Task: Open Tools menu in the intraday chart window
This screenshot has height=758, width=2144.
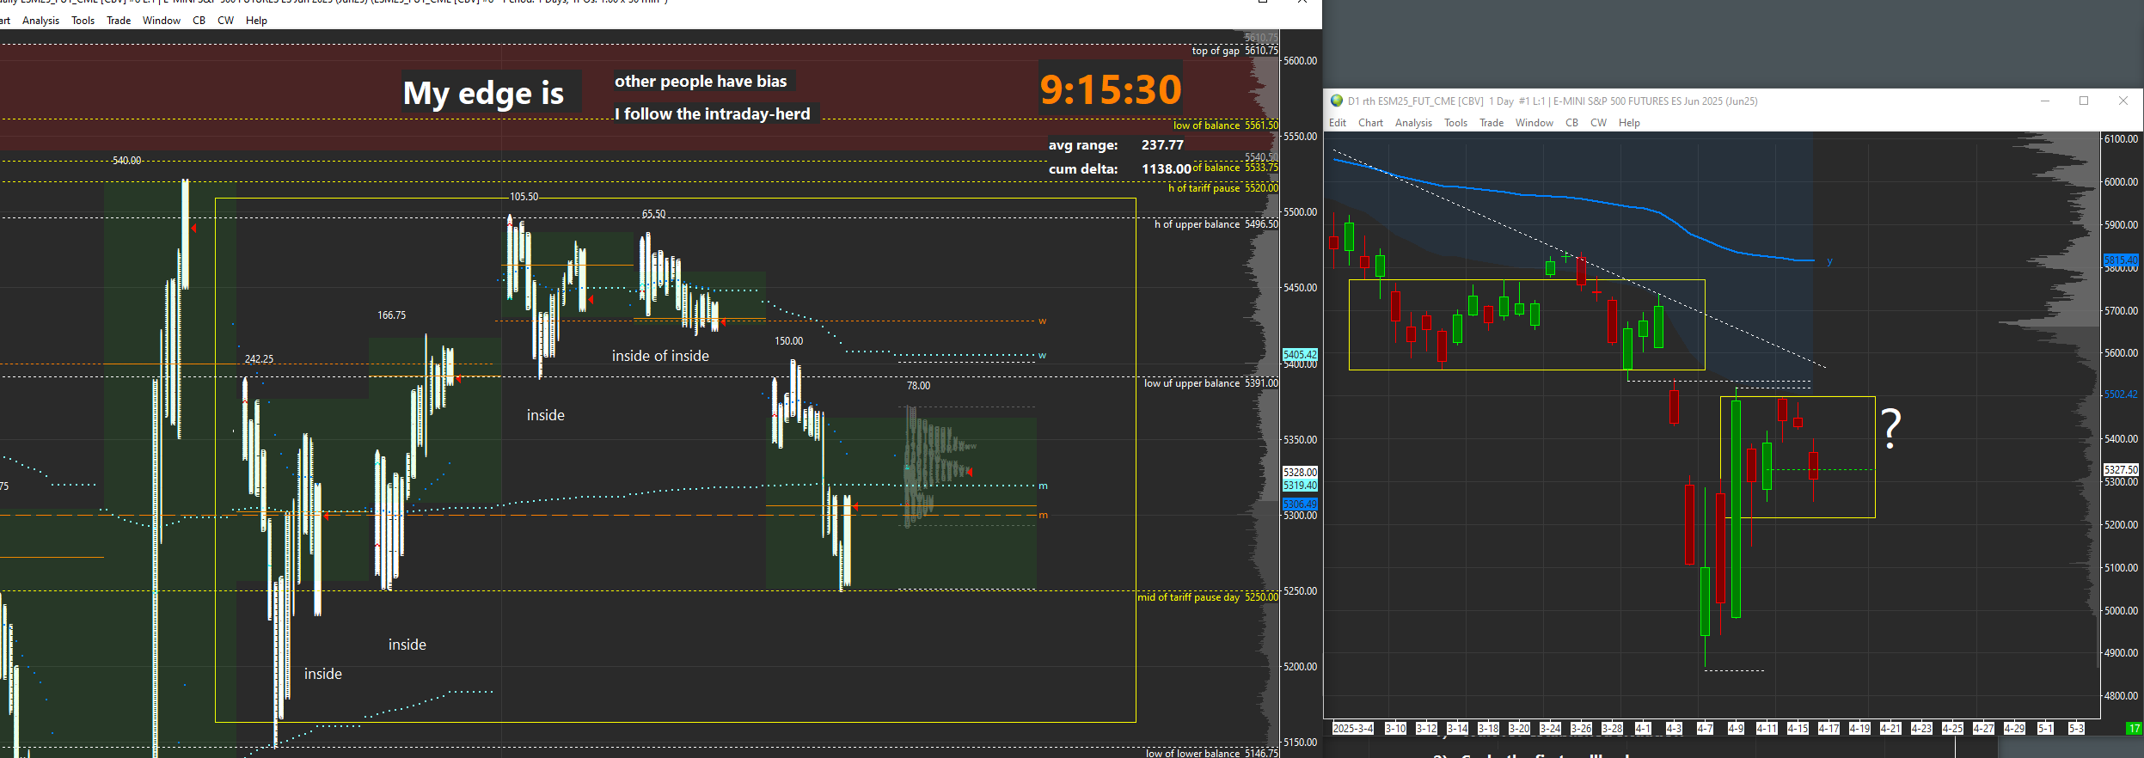Action: click(x=83, y=21)
